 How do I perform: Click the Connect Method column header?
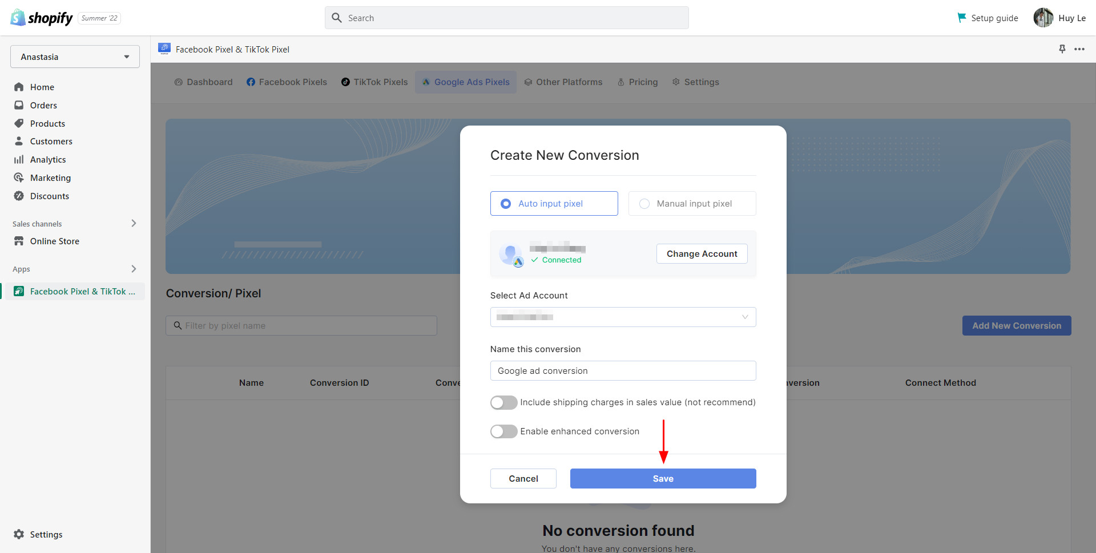point(940,382)
